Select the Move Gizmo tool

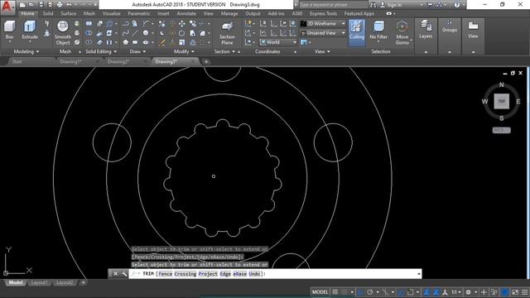[x=402, y=33]
